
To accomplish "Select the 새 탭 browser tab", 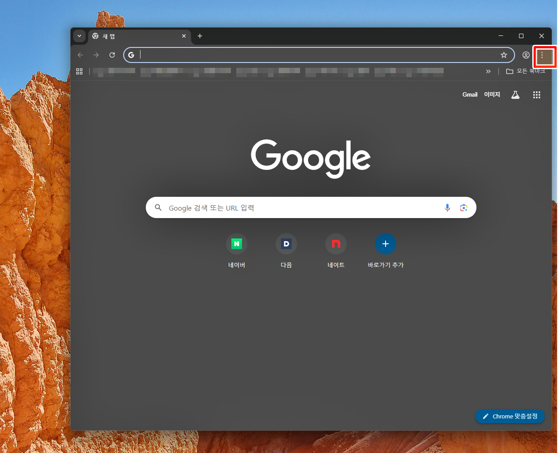I will click(140, 36).
